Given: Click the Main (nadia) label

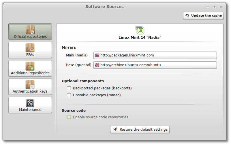Looking at the screenshot, I should click(77, 55).
